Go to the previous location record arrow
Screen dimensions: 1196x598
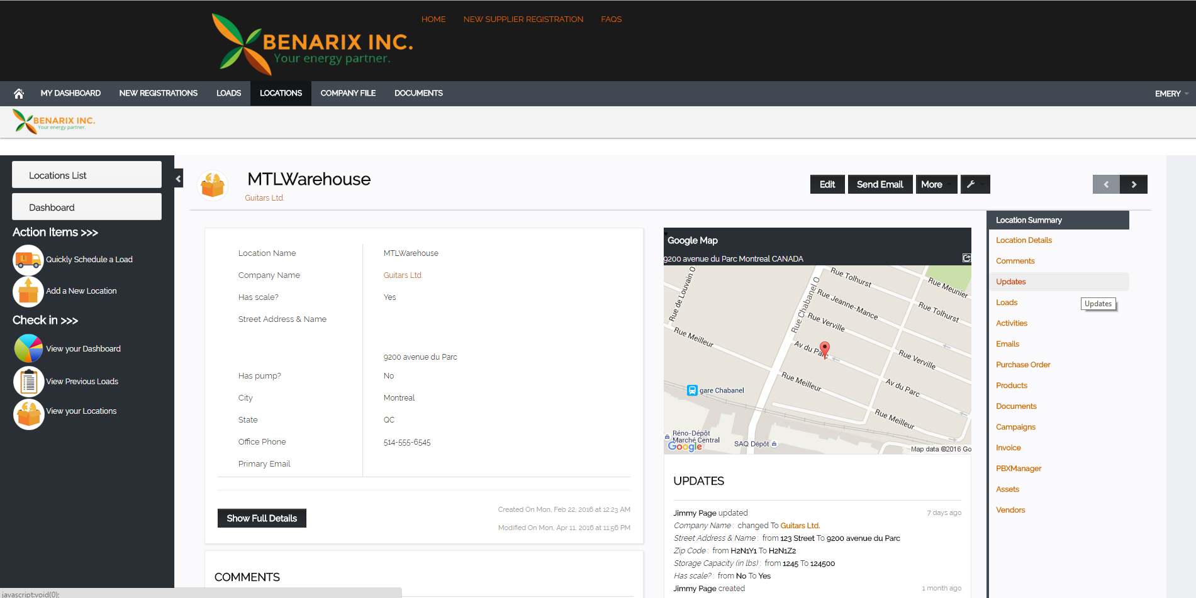[1106, 184]
